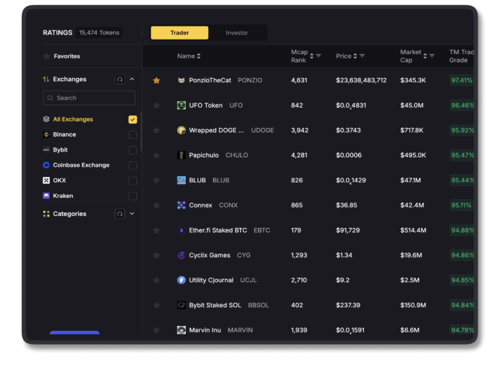Expand the Categories section chevron

[132, 214]
